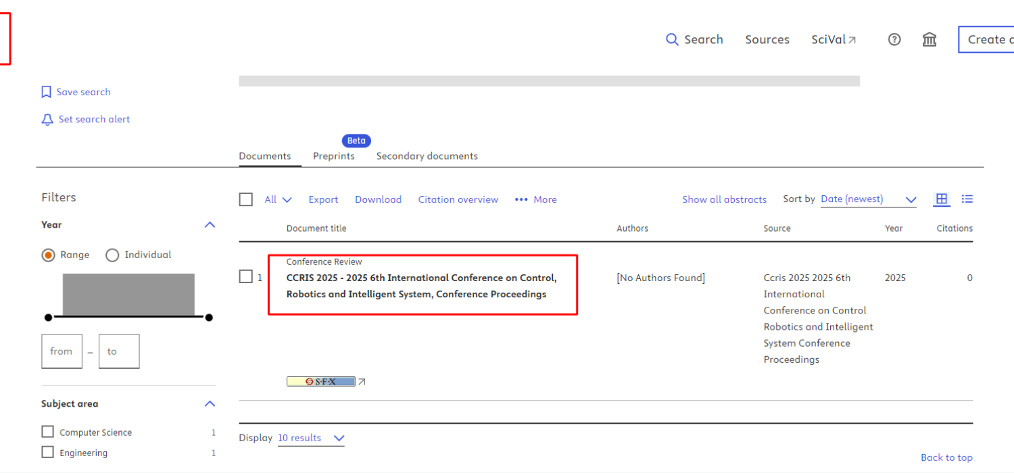
Task: Open the CCRIS 2025 conference proceedings title
Action: coord(421,286)
